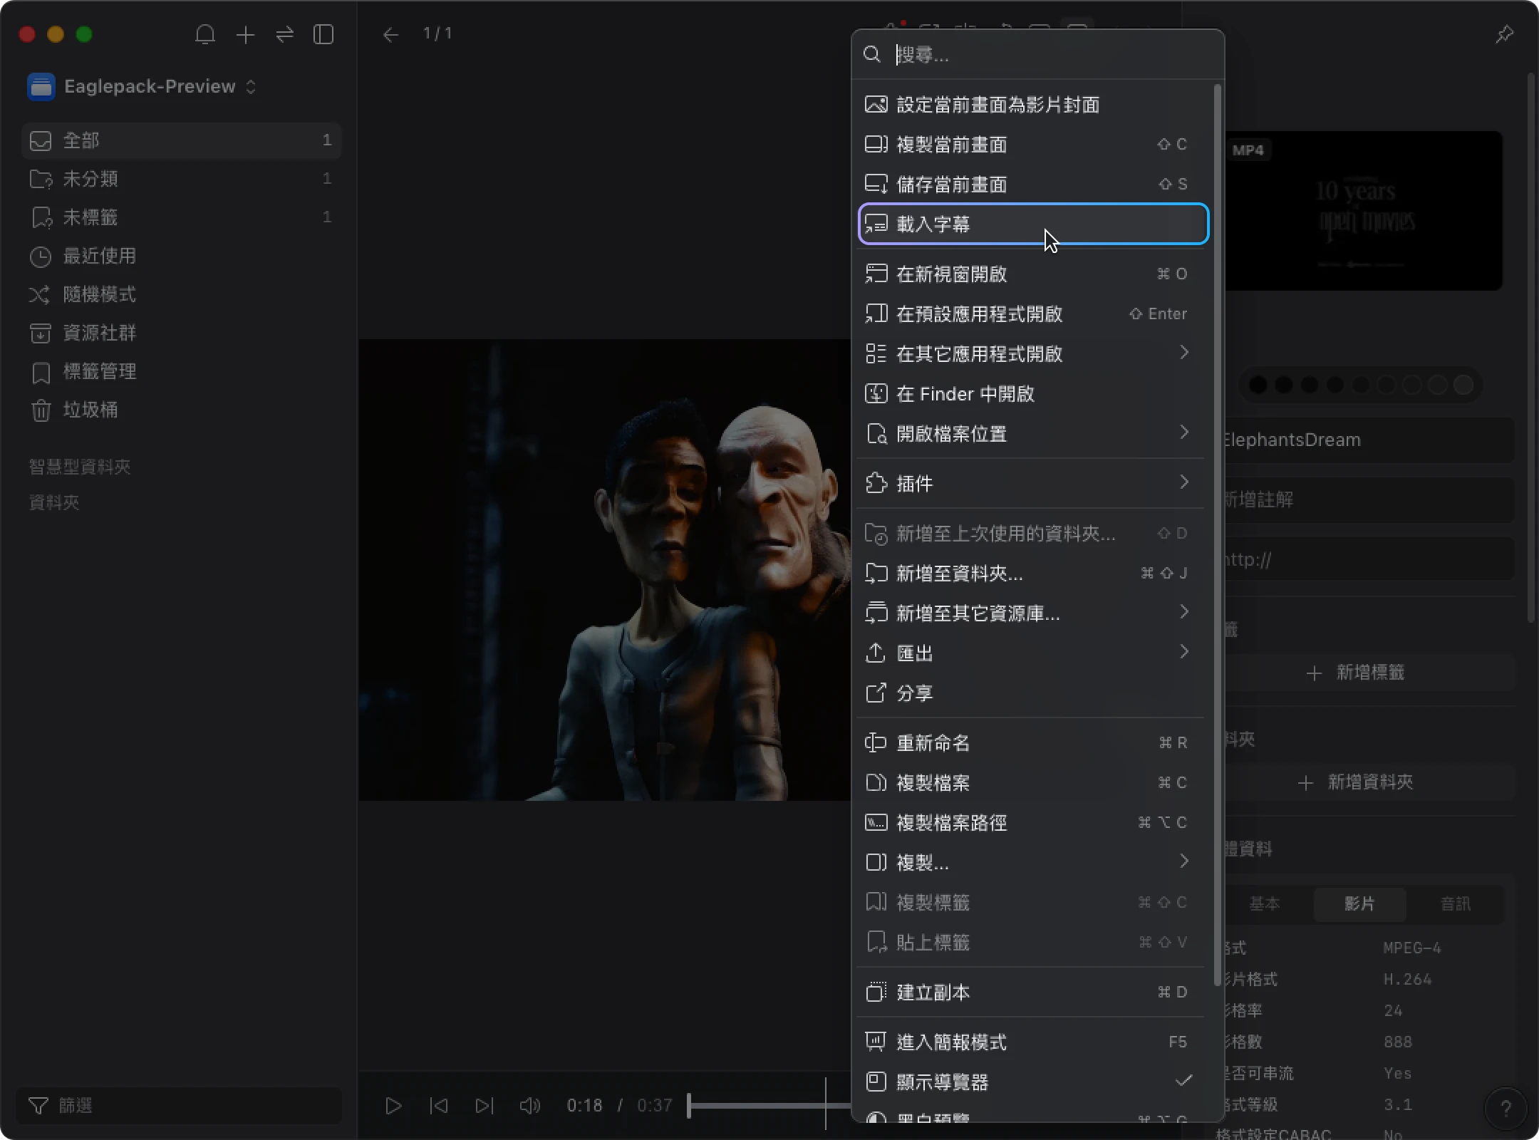Jump to next frame button
Image resolution: width=1539 pixels, height=1140 pixels.
484,1105
